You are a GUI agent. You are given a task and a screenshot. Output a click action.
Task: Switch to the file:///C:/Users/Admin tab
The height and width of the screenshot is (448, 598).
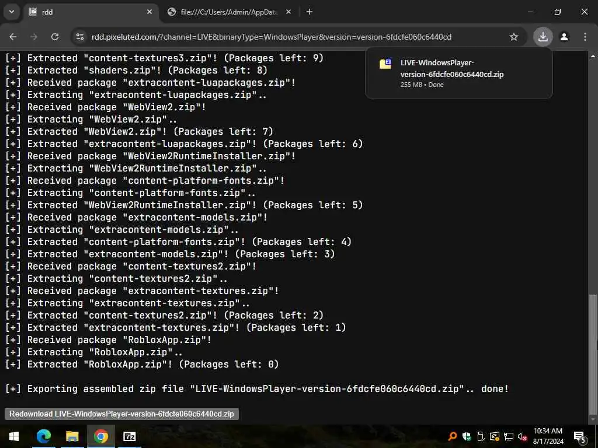point(230,12)
